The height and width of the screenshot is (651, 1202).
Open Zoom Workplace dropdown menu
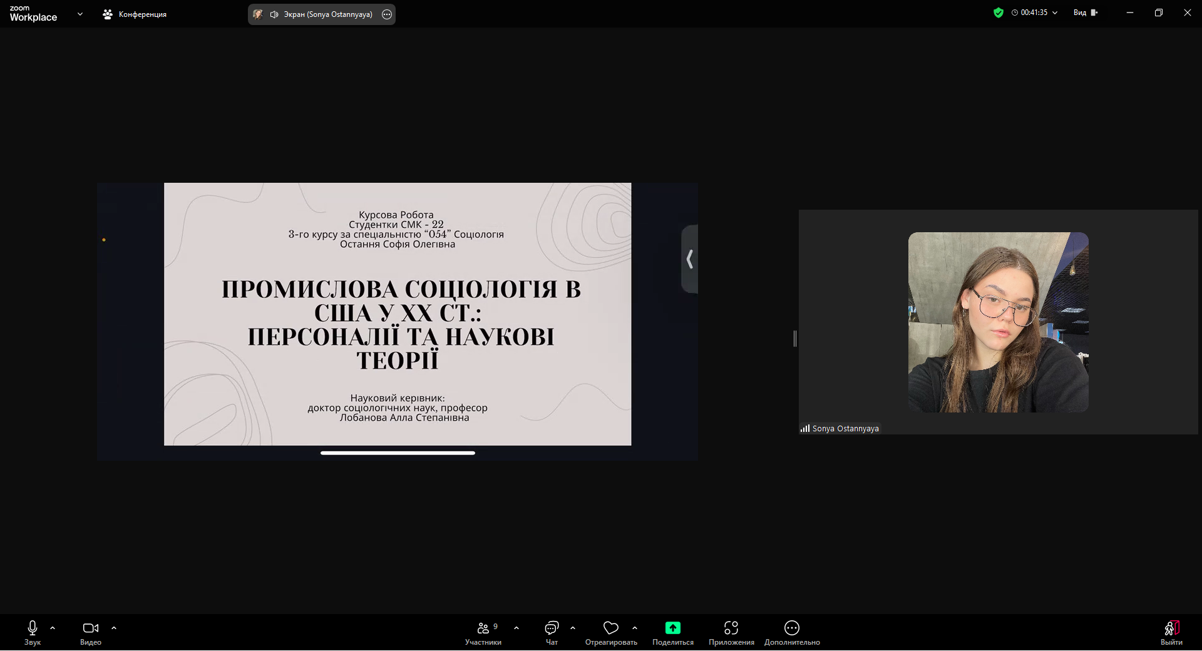80,14
